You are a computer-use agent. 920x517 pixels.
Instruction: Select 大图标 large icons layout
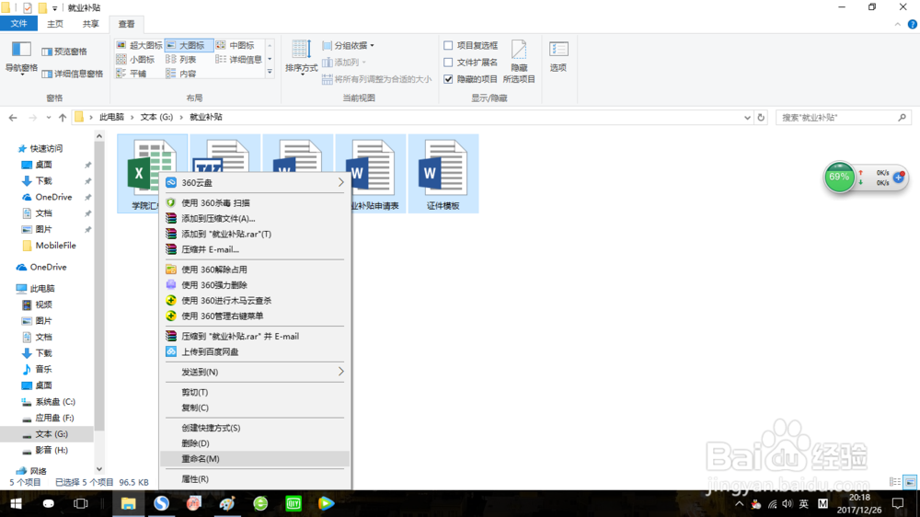(189, 45)
